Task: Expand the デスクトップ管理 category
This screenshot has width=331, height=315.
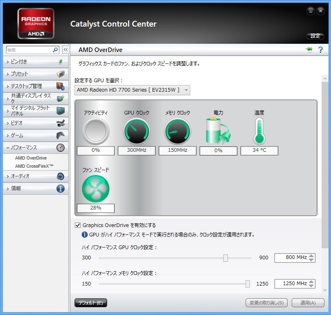Action: [x=36, y=86]
